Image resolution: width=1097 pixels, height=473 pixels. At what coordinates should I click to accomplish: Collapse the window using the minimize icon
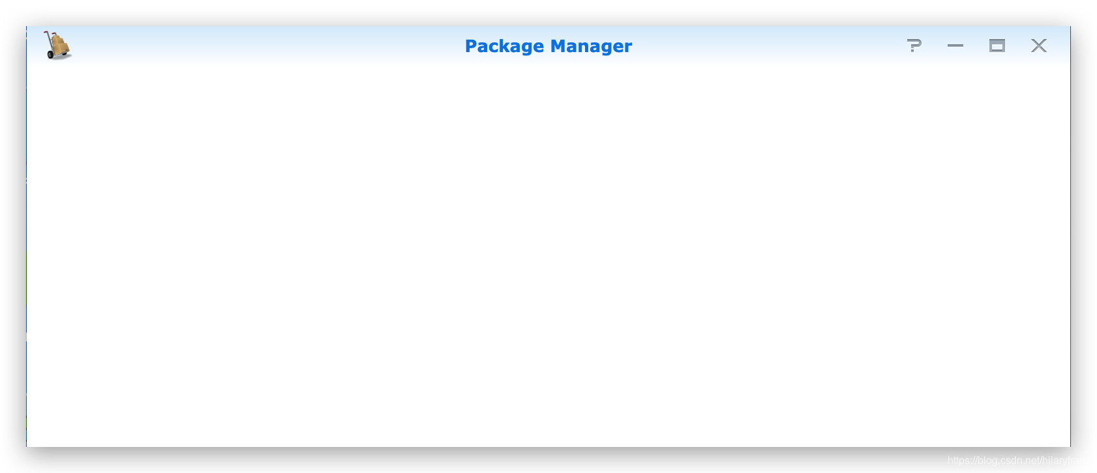coord(955,46)
